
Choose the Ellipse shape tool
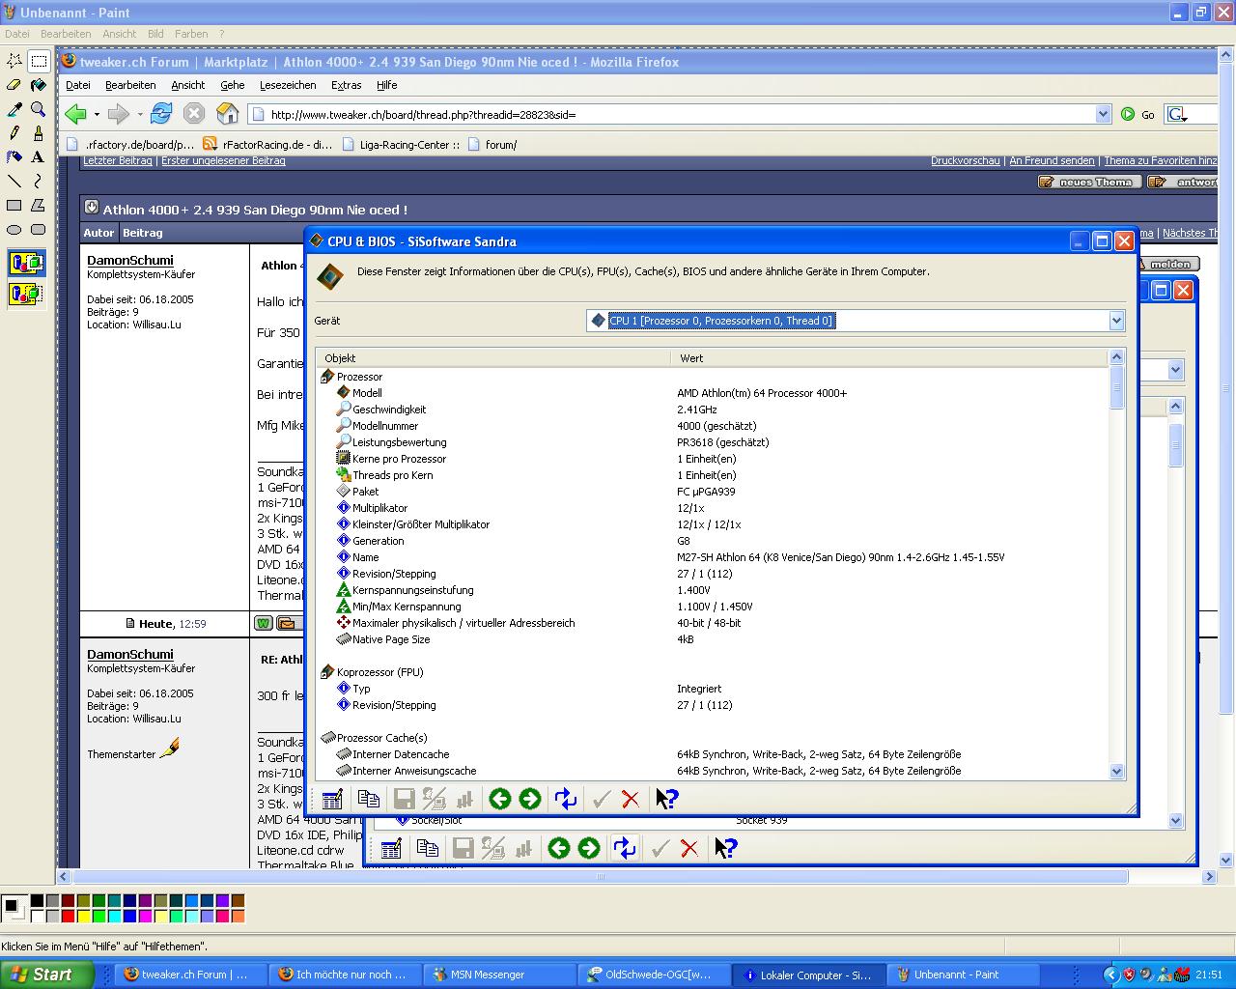pyautogui.click(x=14, y=230)
